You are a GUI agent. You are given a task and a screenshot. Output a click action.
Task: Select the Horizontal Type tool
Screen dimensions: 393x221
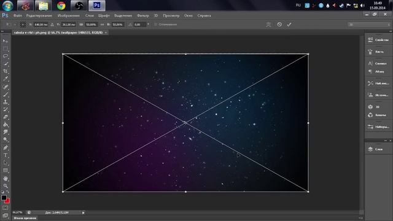6,155
